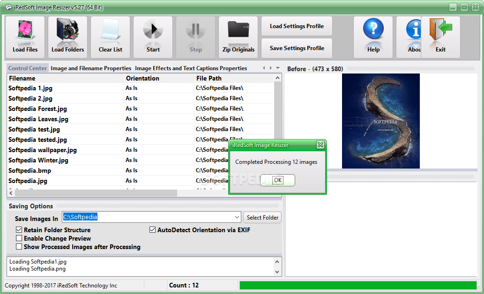Select the file Softpedia 2.jpg
This screenshot has height=294, width=484.
tap(30, 98)
